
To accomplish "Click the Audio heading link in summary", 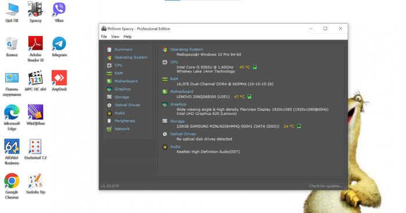I will [175, 147].
